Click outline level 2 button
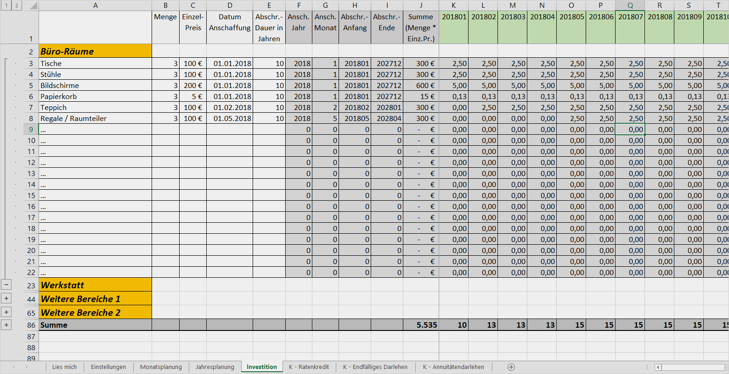The width and height of the screenshot is (729, 374). (x=17, y=5)
